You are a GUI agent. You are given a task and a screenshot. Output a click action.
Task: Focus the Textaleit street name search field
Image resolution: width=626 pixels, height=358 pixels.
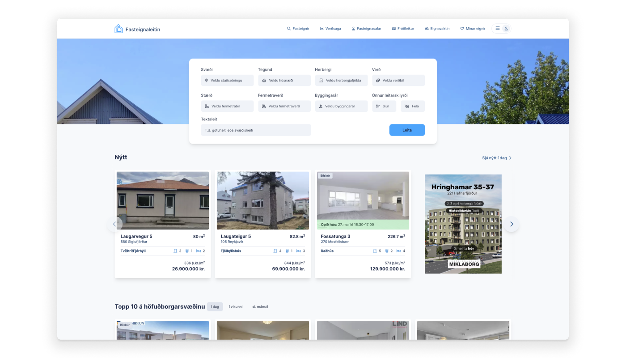[x=256, y=130]
